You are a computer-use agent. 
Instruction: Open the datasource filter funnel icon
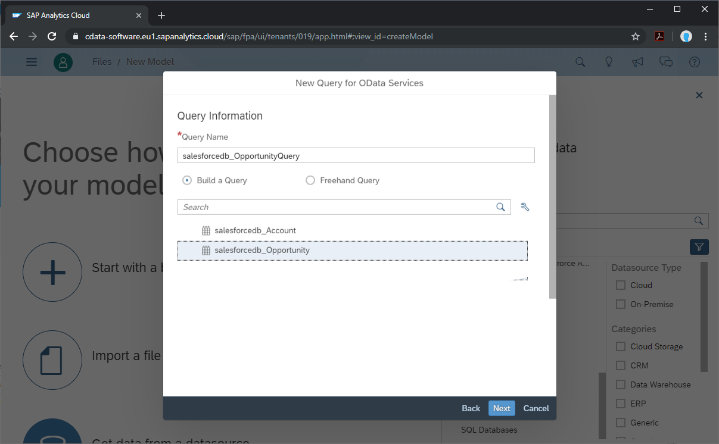(x=699, y=246)
